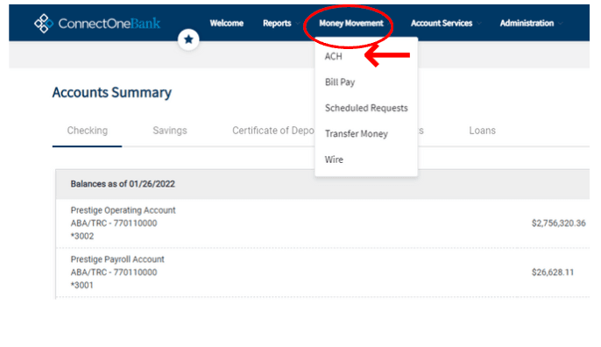Select ACH from Money Movement dropdown

coord(334,56)
